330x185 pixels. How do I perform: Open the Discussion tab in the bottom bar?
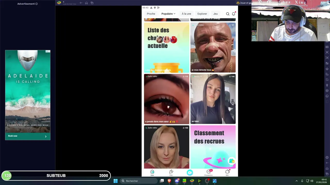[x=209, y=173]
